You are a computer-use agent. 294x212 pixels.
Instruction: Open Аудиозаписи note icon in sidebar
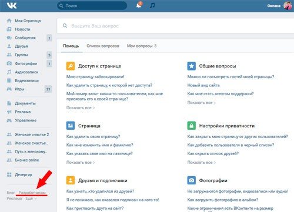point(9,72)
